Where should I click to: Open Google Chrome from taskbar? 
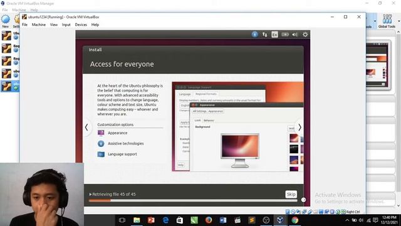point(294,220)
